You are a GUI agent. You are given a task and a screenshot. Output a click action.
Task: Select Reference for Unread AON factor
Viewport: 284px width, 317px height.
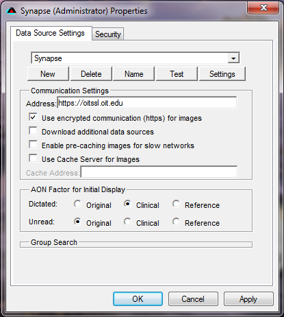point(176,222)
